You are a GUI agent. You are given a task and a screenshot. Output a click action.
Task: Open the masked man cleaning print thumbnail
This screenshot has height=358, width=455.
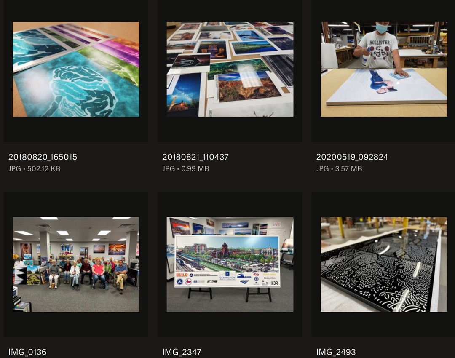click(x=384, y=69)
